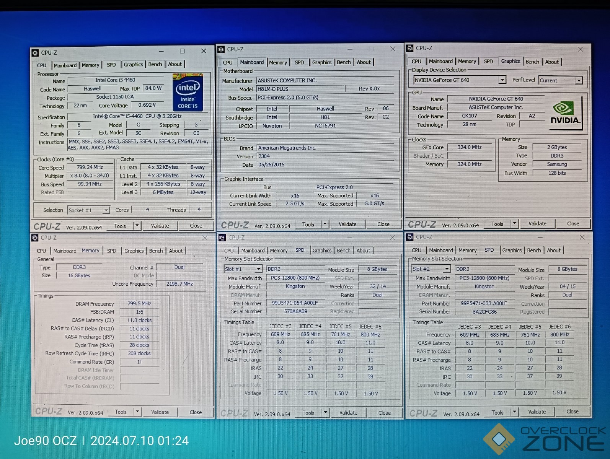Click the BIOS version 2304 field
The height and width of the screenshot is (459, 610).
pos(325,156)
